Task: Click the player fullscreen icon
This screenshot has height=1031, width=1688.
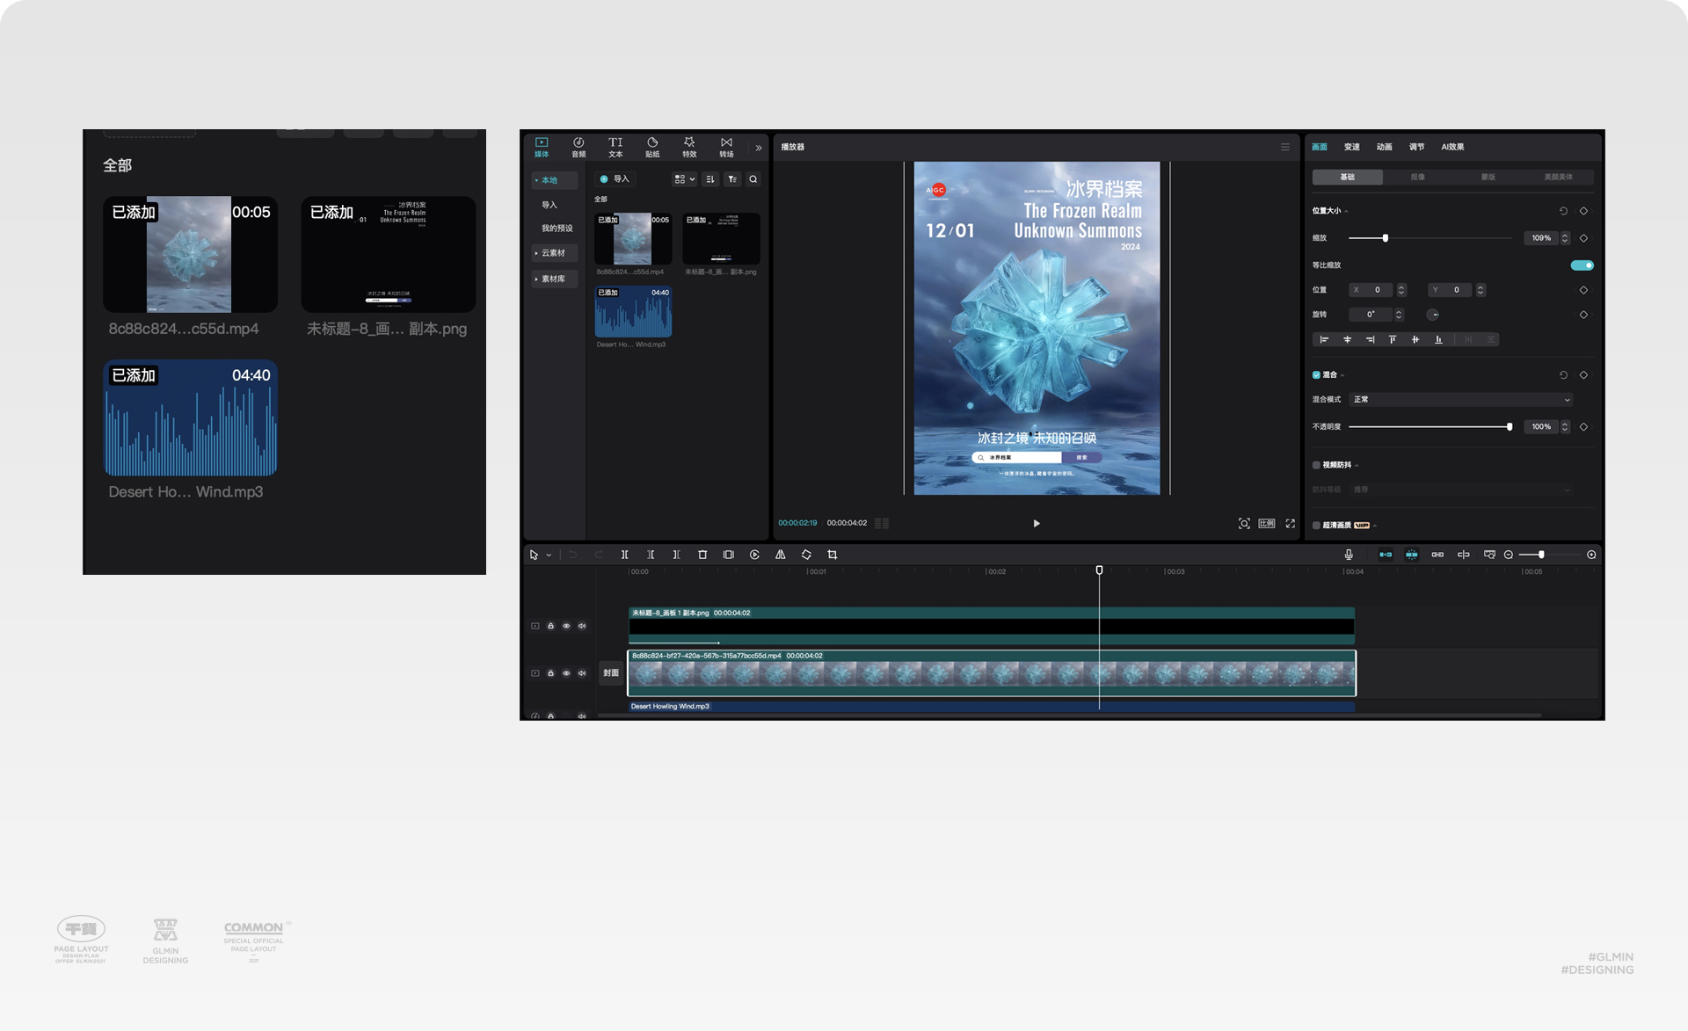Action: [1290, 523]
